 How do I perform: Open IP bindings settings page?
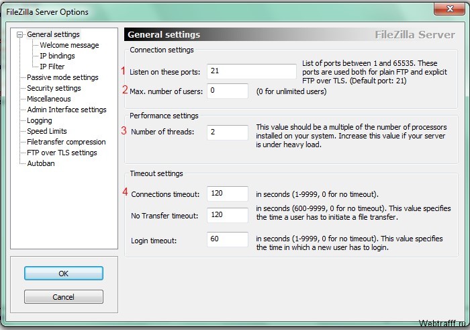pyautogui.click(x=57, y=56)
